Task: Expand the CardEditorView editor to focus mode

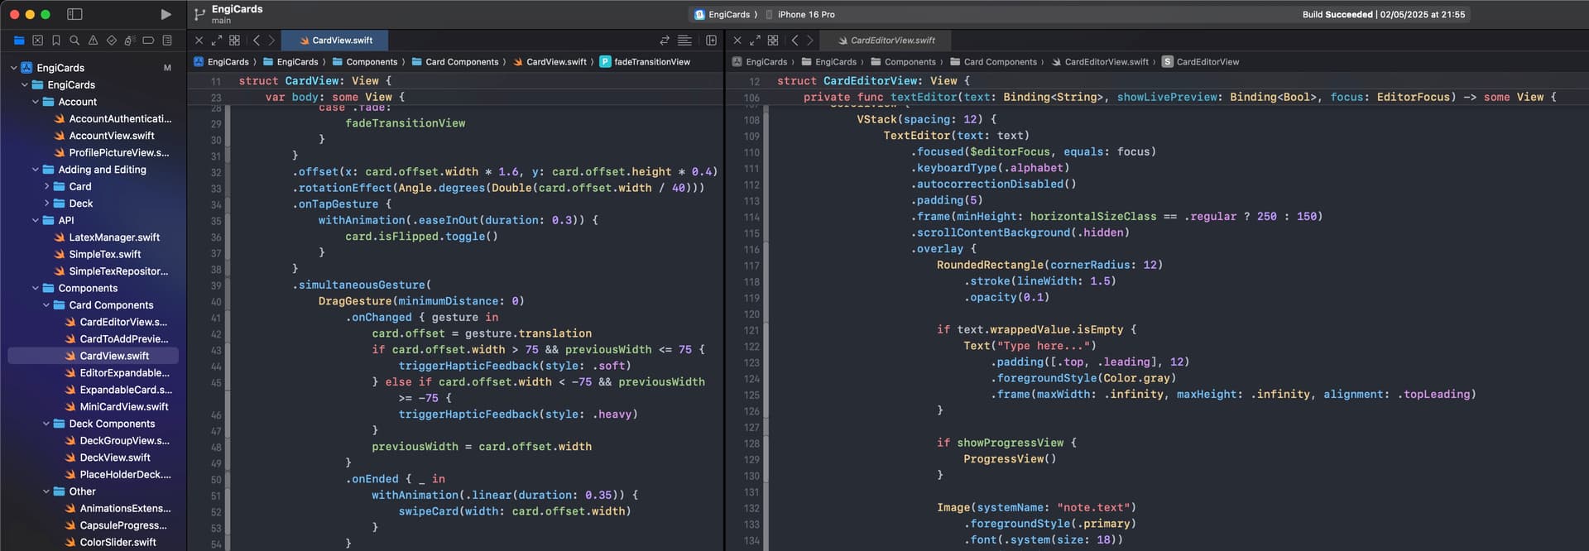Action: point(755,41)
